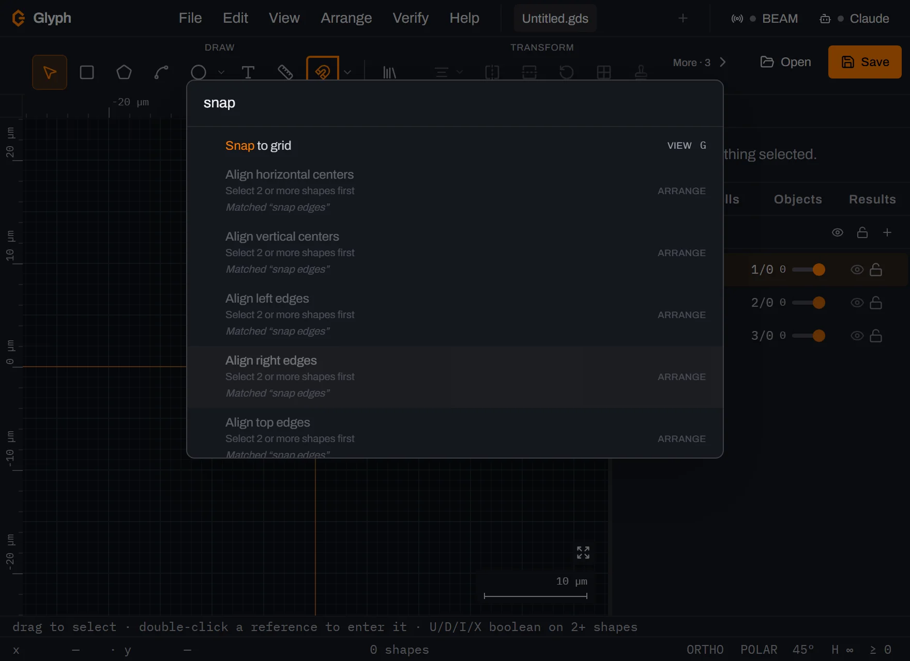Click the flip vertical transform icon

coord(529,72)
